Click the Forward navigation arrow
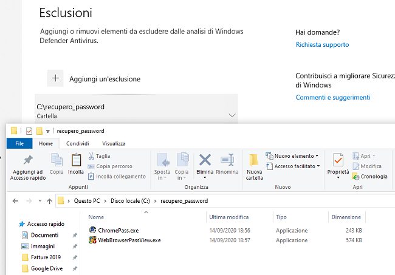The height and width of the screenshot is (275, 395). point(29,201)
